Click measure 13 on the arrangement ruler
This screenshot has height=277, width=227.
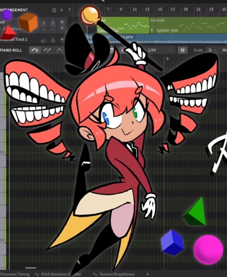[147, 9]
